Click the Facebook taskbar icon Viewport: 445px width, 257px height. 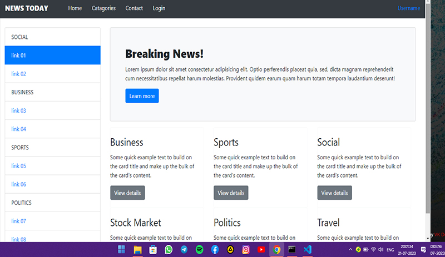[215, 250]
